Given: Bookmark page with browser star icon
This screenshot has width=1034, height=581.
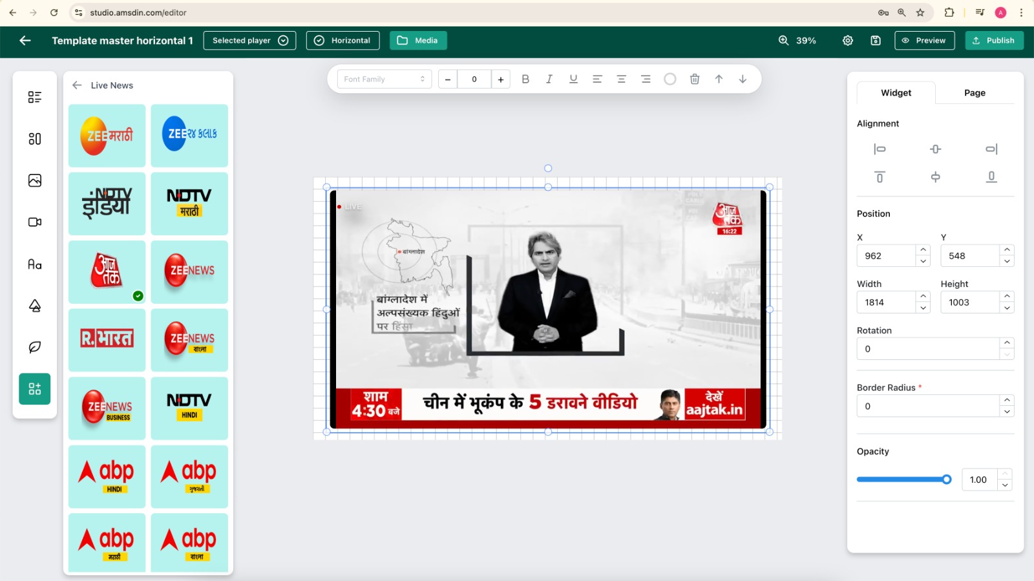Looking at the screenshot, I should [x=920, y=12].
